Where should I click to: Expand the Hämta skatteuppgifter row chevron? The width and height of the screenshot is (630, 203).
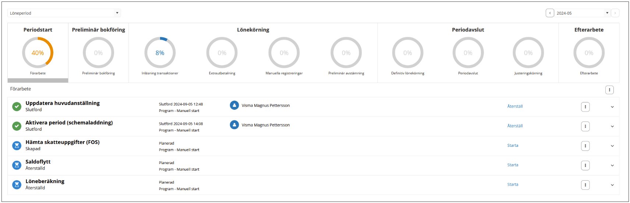click(x=612, y=146)
